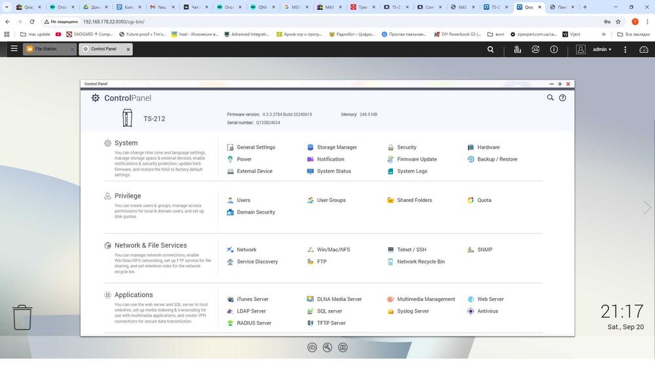Open SQL server settings

(x=325, y=311)
